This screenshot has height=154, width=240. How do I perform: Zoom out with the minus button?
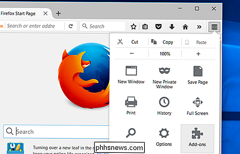(132, 53)
